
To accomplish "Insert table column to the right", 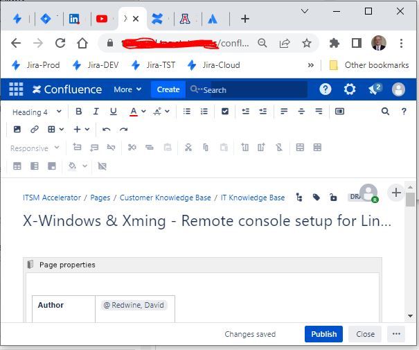I will coord(261,147).
